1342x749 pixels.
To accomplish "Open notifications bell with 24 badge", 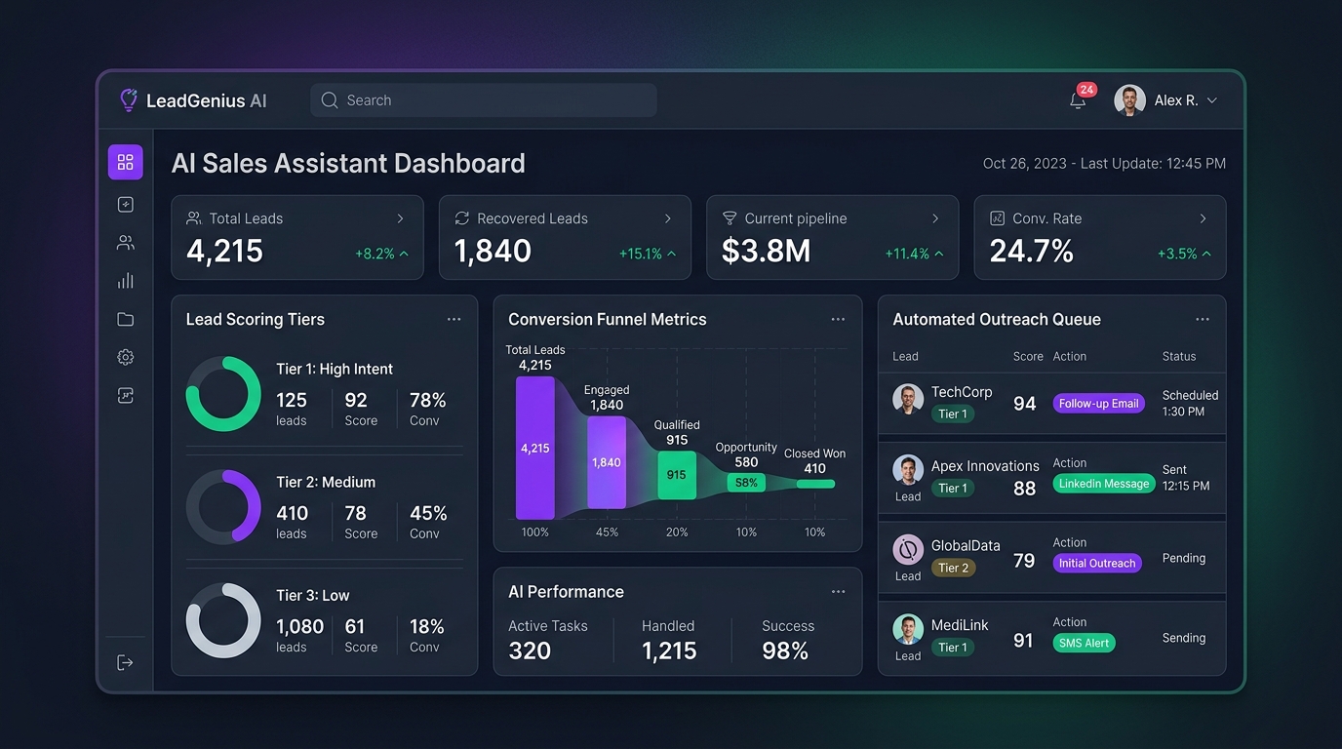I will pos(1079,99).
